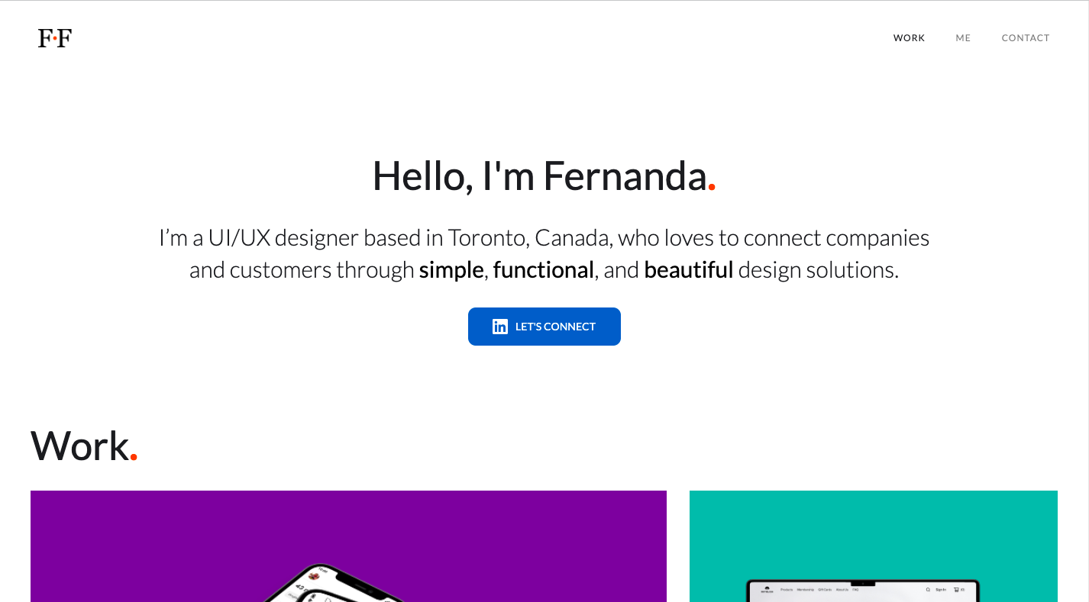Click FAQ in the mockup navbar

point(855,590)
